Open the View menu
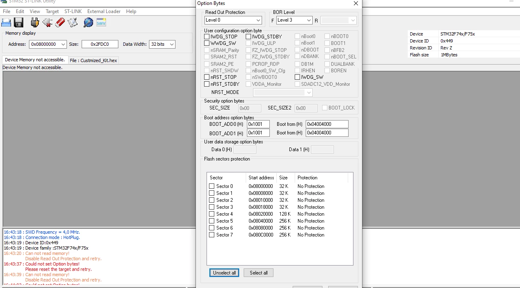Viewport: 520px width, 288px height. (x=35, y=11)
